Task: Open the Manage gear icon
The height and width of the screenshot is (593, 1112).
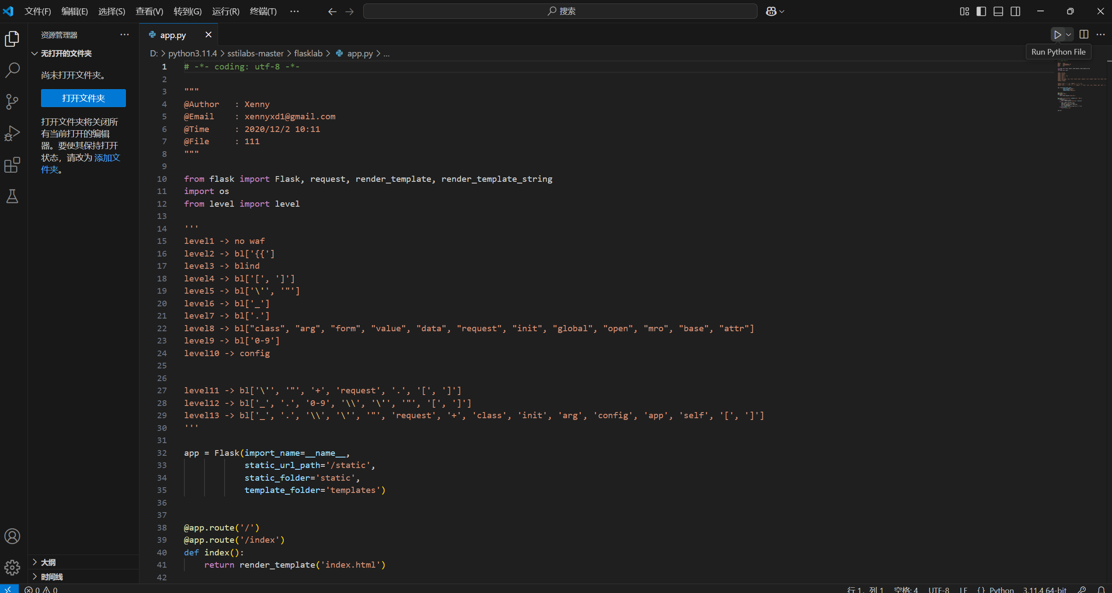Action: (x=12, y=567)
